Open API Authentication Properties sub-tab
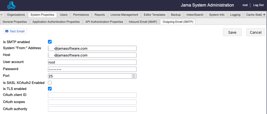267x114 pixels. pyautogui.click(x=104, y=22)
